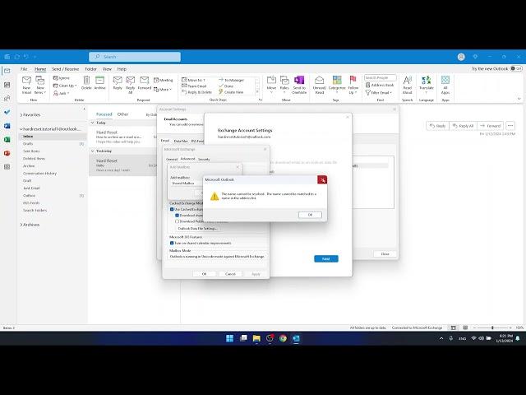Click the Meeting reply icon
This screenshot has width=526, height=395.
coord(163,81)
